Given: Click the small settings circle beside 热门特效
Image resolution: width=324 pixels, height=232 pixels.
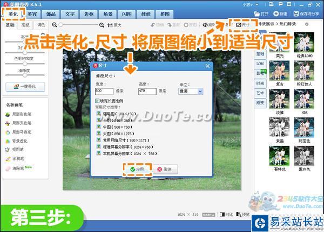Looking at the screenshot, I should (x=307, y=24).
